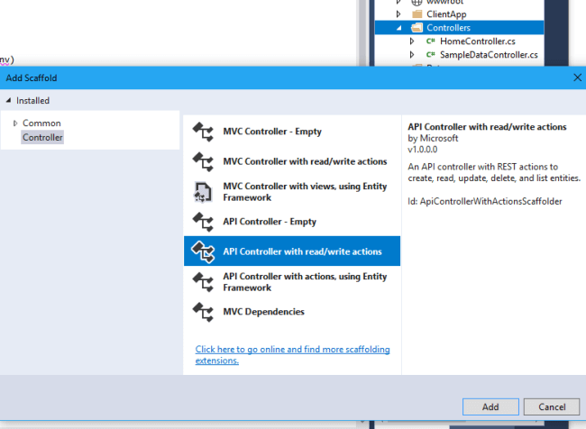Collapse the Controllers folder in Solution Explorer
586x429 pixels.
(x=399, y=28)
